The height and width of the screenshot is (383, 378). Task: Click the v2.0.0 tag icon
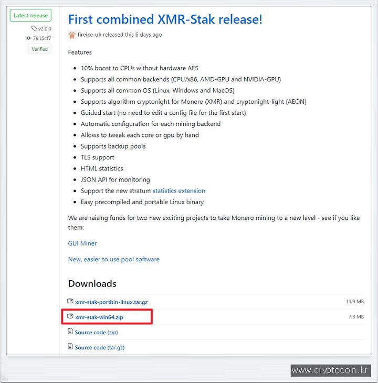tap(34, 28)
